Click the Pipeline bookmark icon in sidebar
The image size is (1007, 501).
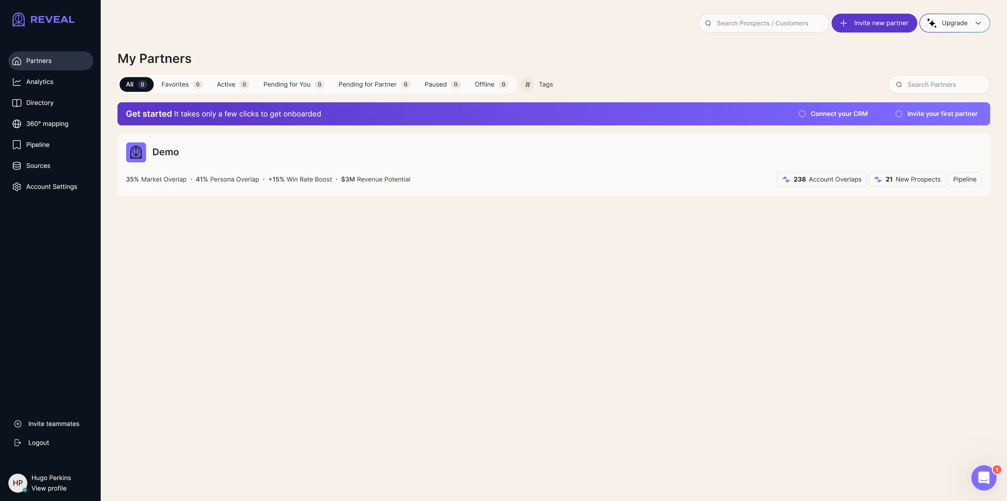pos(17,145)
